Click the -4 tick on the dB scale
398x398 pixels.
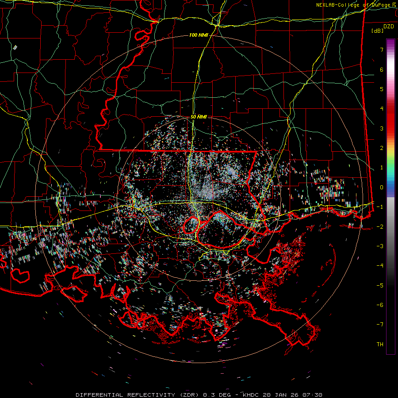(x=380, y=266)
